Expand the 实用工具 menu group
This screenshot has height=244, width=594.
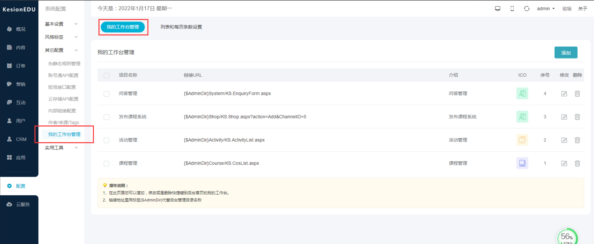(x=61, y=148)
